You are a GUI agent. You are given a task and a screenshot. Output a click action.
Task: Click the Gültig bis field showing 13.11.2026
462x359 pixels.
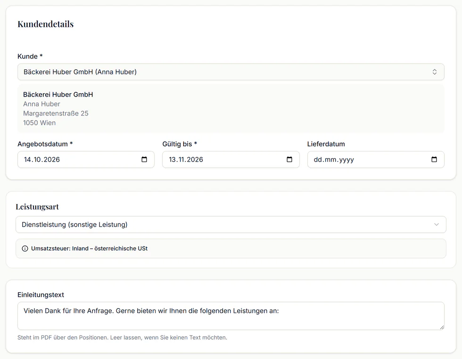pyautogui.click(x=231, y=160)
